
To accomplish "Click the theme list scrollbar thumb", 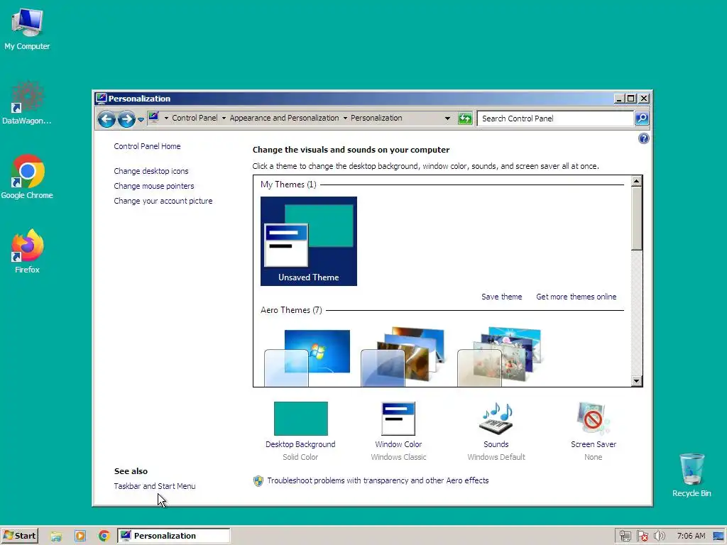I will (x=637, y=219).
